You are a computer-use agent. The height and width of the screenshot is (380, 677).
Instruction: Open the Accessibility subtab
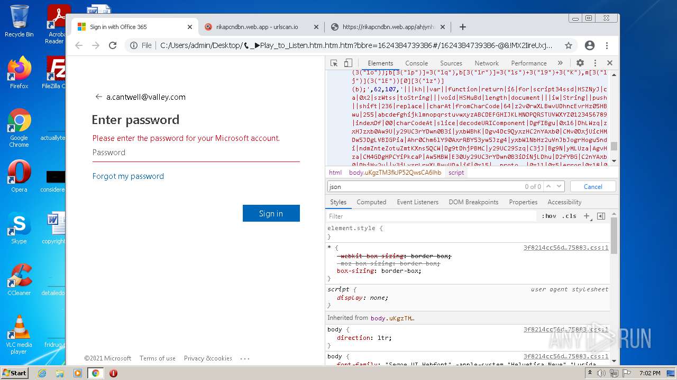pos(564,202)
